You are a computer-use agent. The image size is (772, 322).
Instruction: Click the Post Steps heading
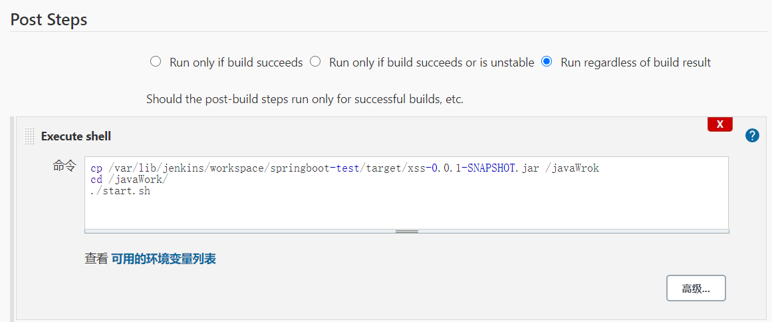pos(49,20)
